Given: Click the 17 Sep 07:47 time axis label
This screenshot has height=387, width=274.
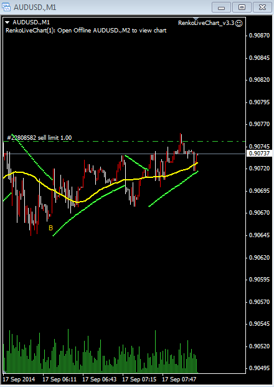Looking at the screenshot, I should (179, 380).
